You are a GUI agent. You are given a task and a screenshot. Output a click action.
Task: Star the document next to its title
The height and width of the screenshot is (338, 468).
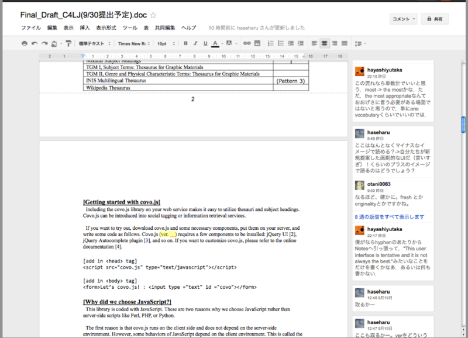pos(153,15)
